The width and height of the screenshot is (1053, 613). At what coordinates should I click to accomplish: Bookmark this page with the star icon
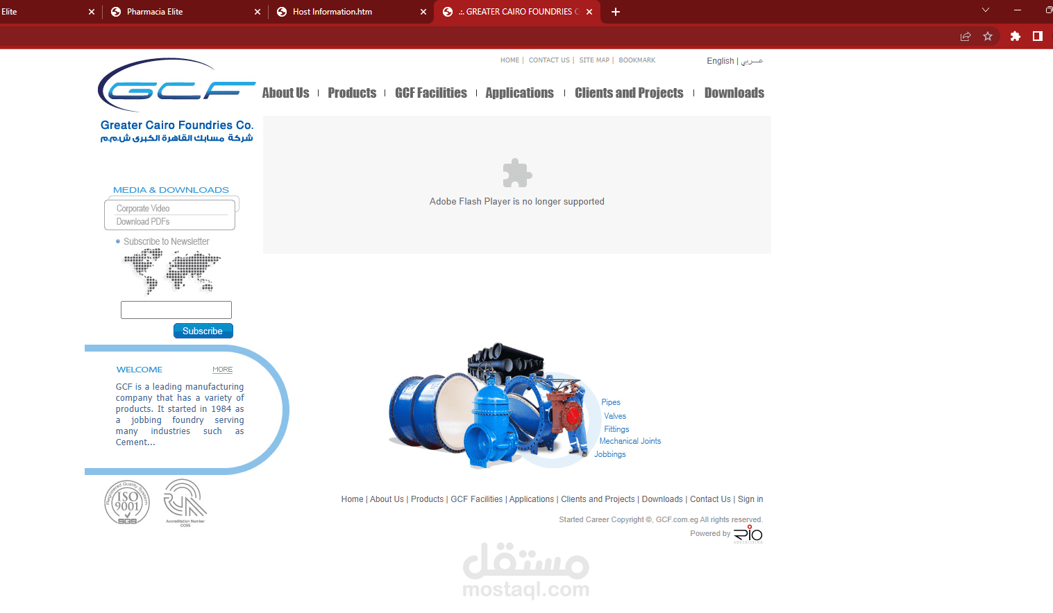coord(988,36)
